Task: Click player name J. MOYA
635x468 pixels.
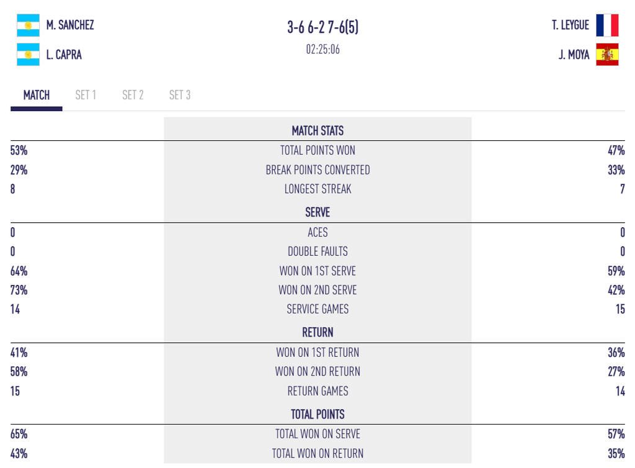Action: 574,55
